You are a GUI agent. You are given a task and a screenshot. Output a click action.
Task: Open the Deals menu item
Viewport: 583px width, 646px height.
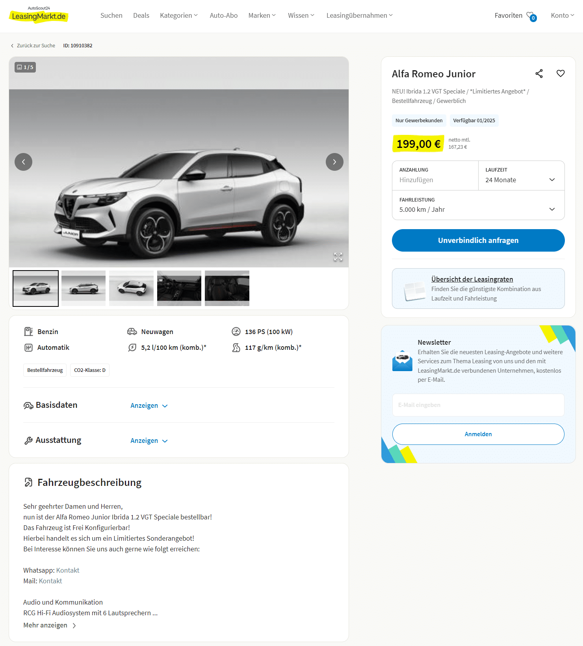(141, 15)
